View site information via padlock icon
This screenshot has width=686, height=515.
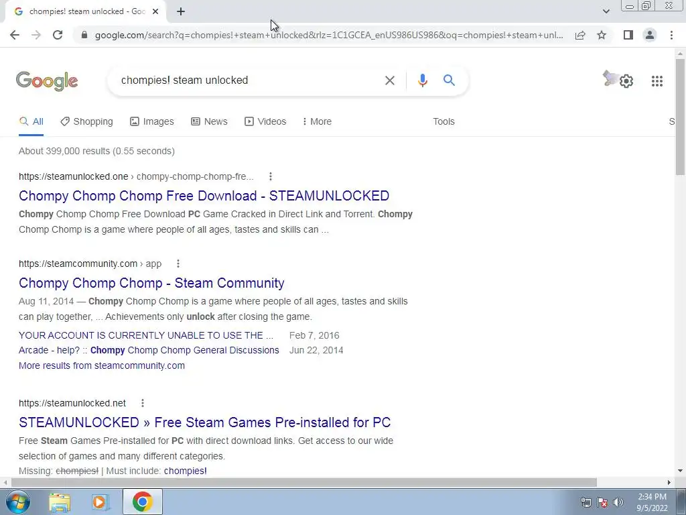click(x=84, y=35)
